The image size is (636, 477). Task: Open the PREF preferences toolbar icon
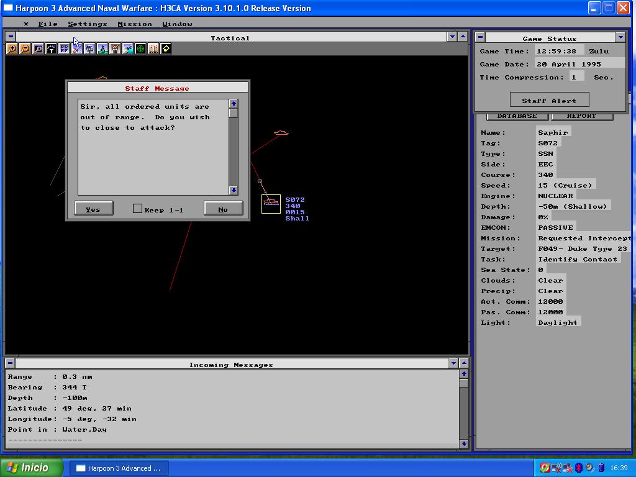pos(64,49)
